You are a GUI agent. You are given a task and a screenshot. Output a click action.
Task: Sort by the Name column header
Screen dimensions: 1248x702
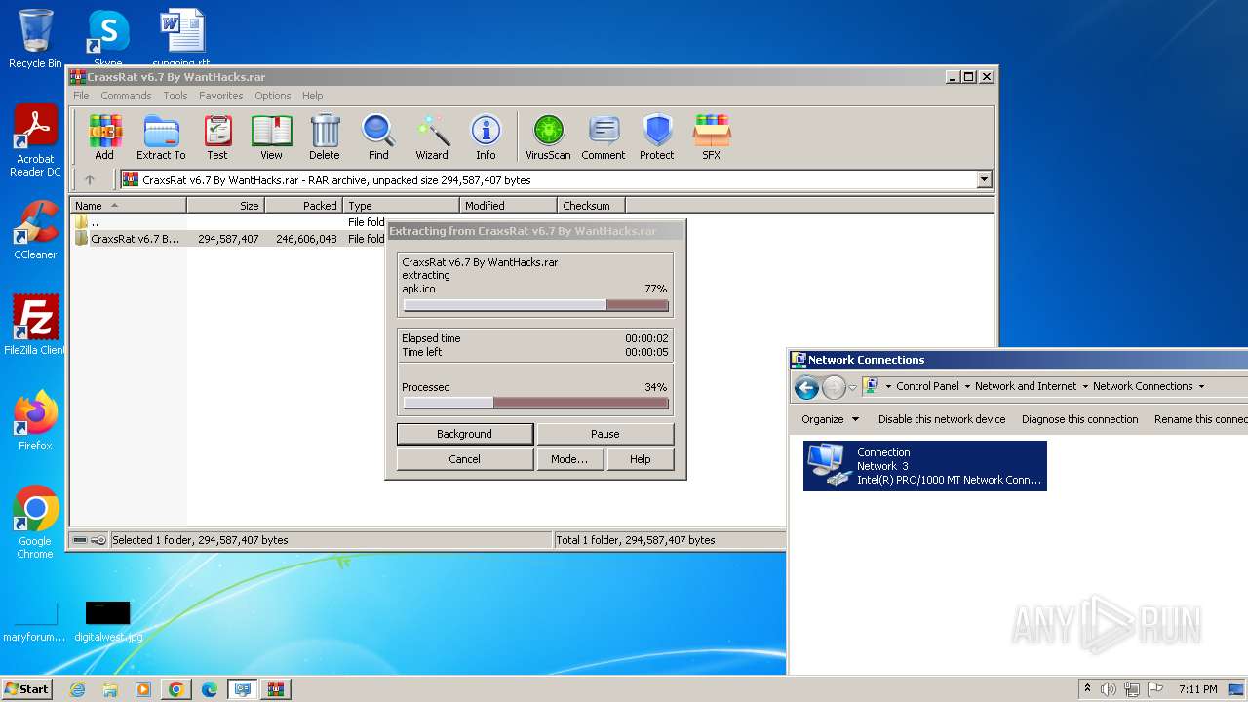point(128,206)
